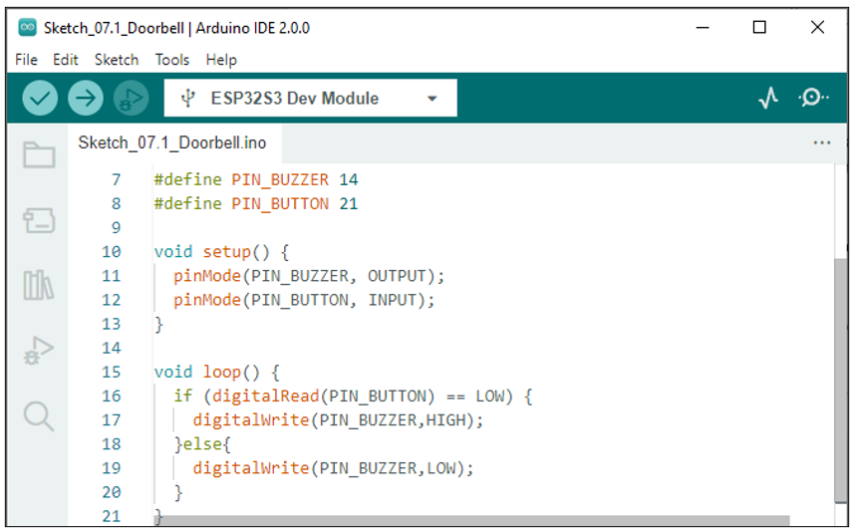Open the Debug panel in sidebar
The height and width of the screenshot is (532, 856).
click(39, 351)
